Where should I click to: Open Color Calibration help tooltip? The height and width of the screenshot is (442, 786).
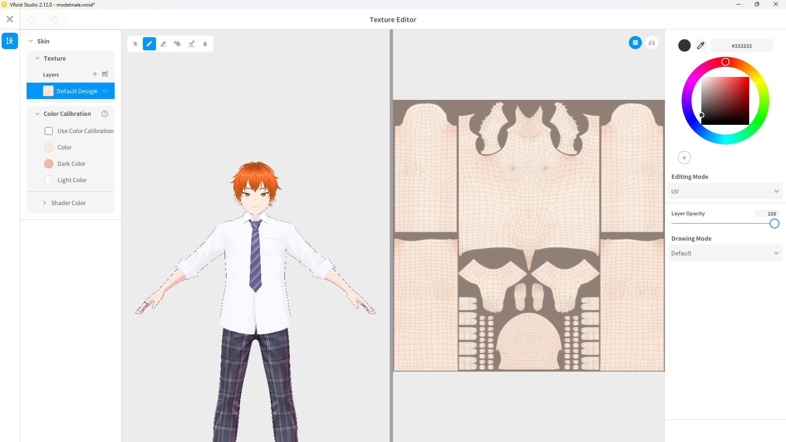pyautogui.click(x=105, y=114)
